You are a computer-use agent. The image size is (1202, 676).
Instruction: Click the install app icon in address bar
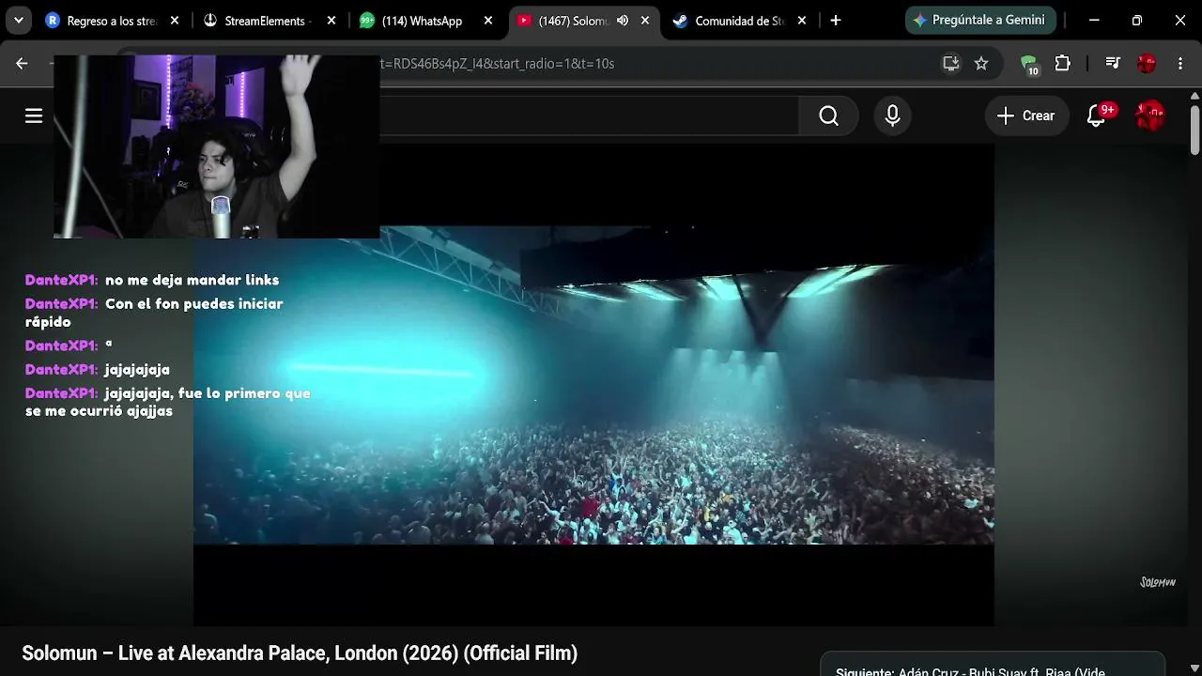click(951, 63)
